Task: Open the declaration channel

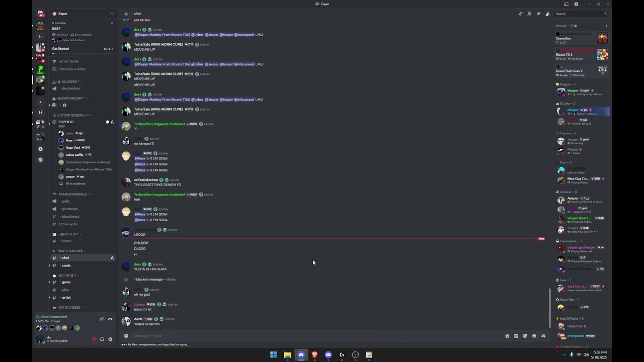Action: pos(71,88)
